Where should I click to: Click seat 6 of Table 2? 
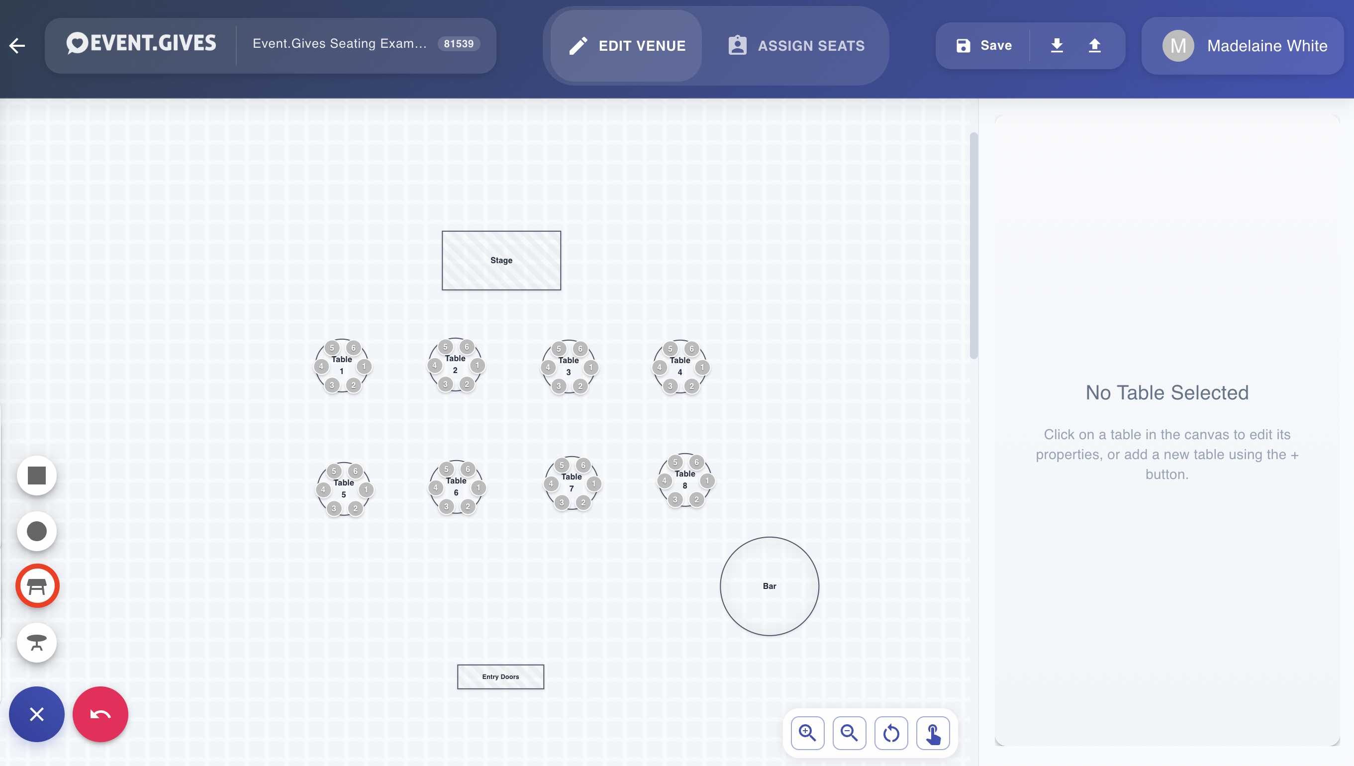[x=467, y=347]
